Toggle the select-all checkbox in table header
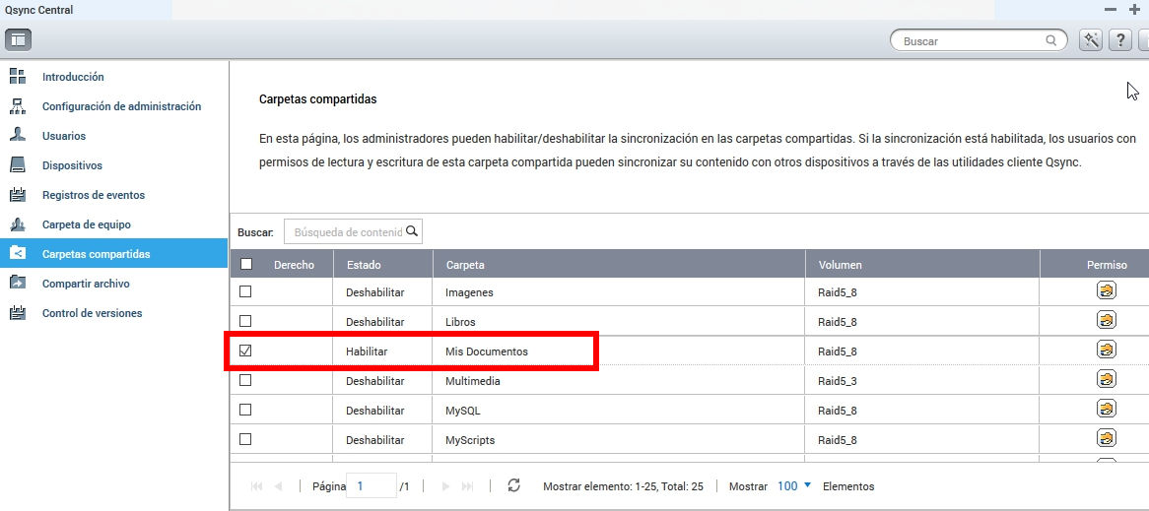This screenshot has width=1149, height=511. pyautogui.click(x=246, y=264)
